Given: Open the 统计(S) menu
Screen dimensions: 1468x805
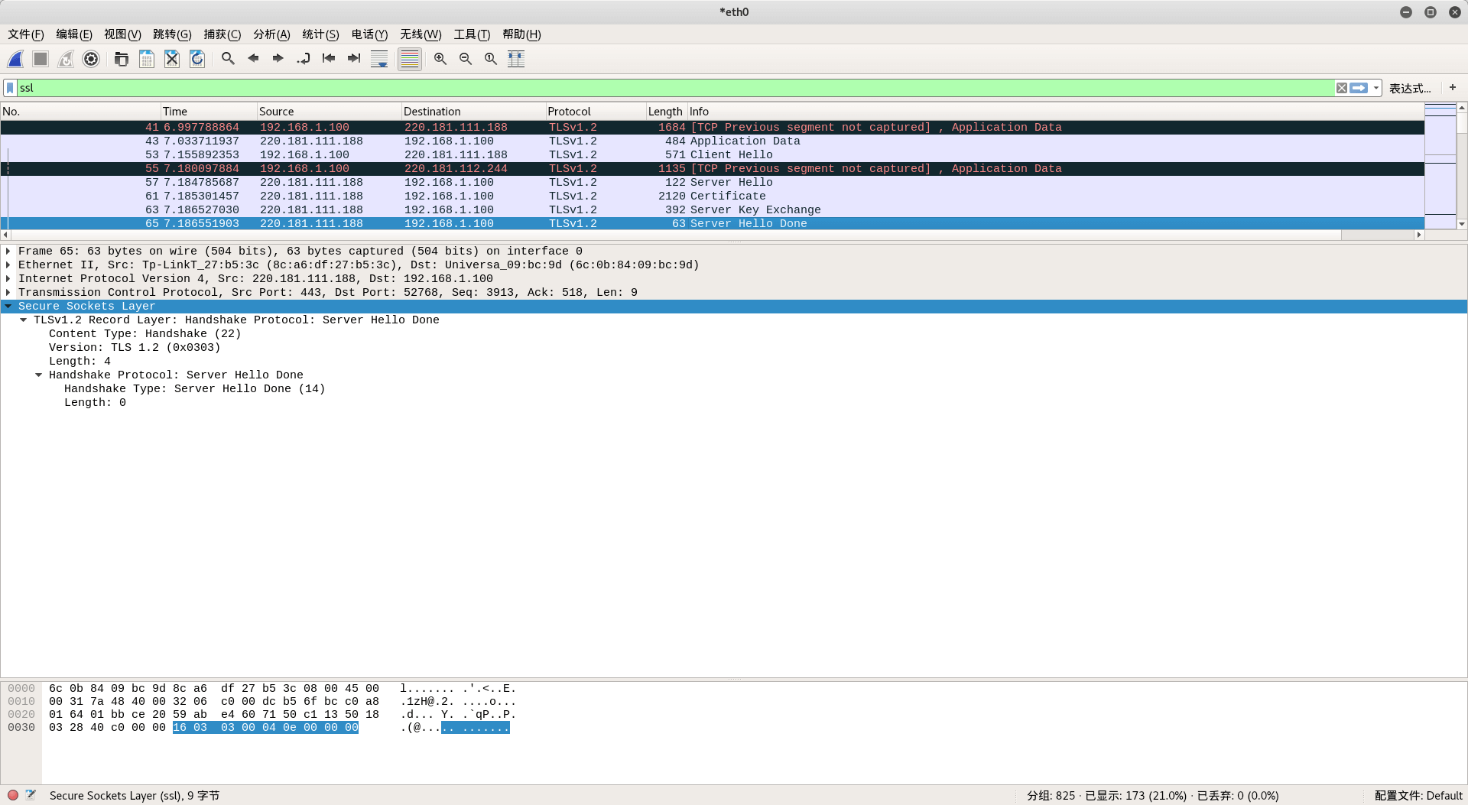Looking at the screenshot, I should (x=320, y=34).
